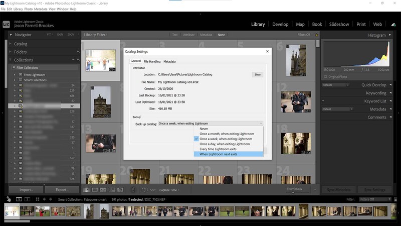Switch to the dialog Metadata tab
Image resolution: width=401 pixels, height=226 pixels.
(x=169, y=61)
